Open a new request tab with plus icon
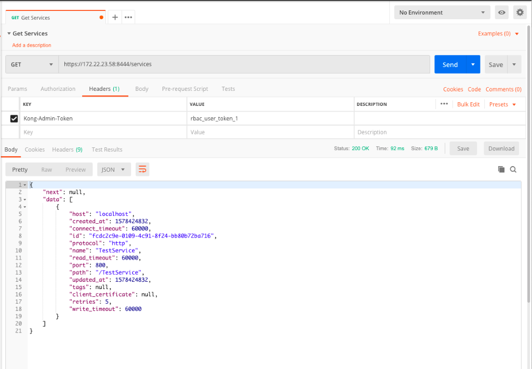 [115, 17]
